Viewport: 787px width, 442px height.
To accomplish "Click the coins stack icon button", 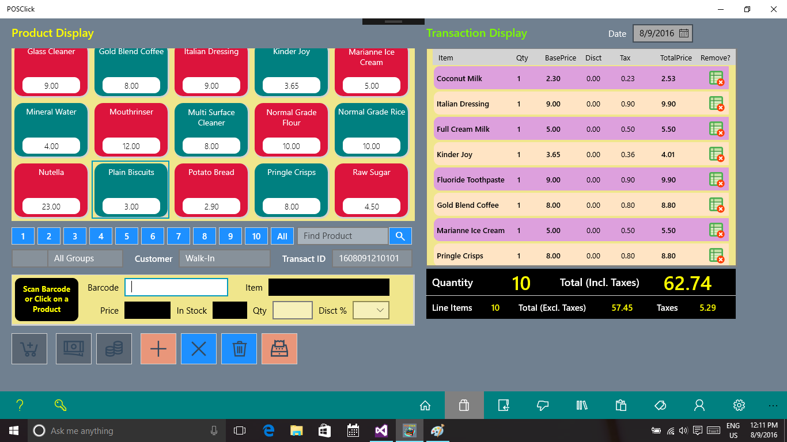I will coord(114,349).
